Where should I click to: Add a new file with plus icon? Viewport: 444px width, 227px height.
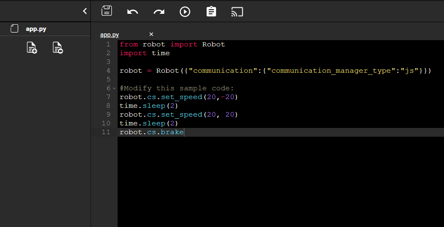[x=32, y=48]
